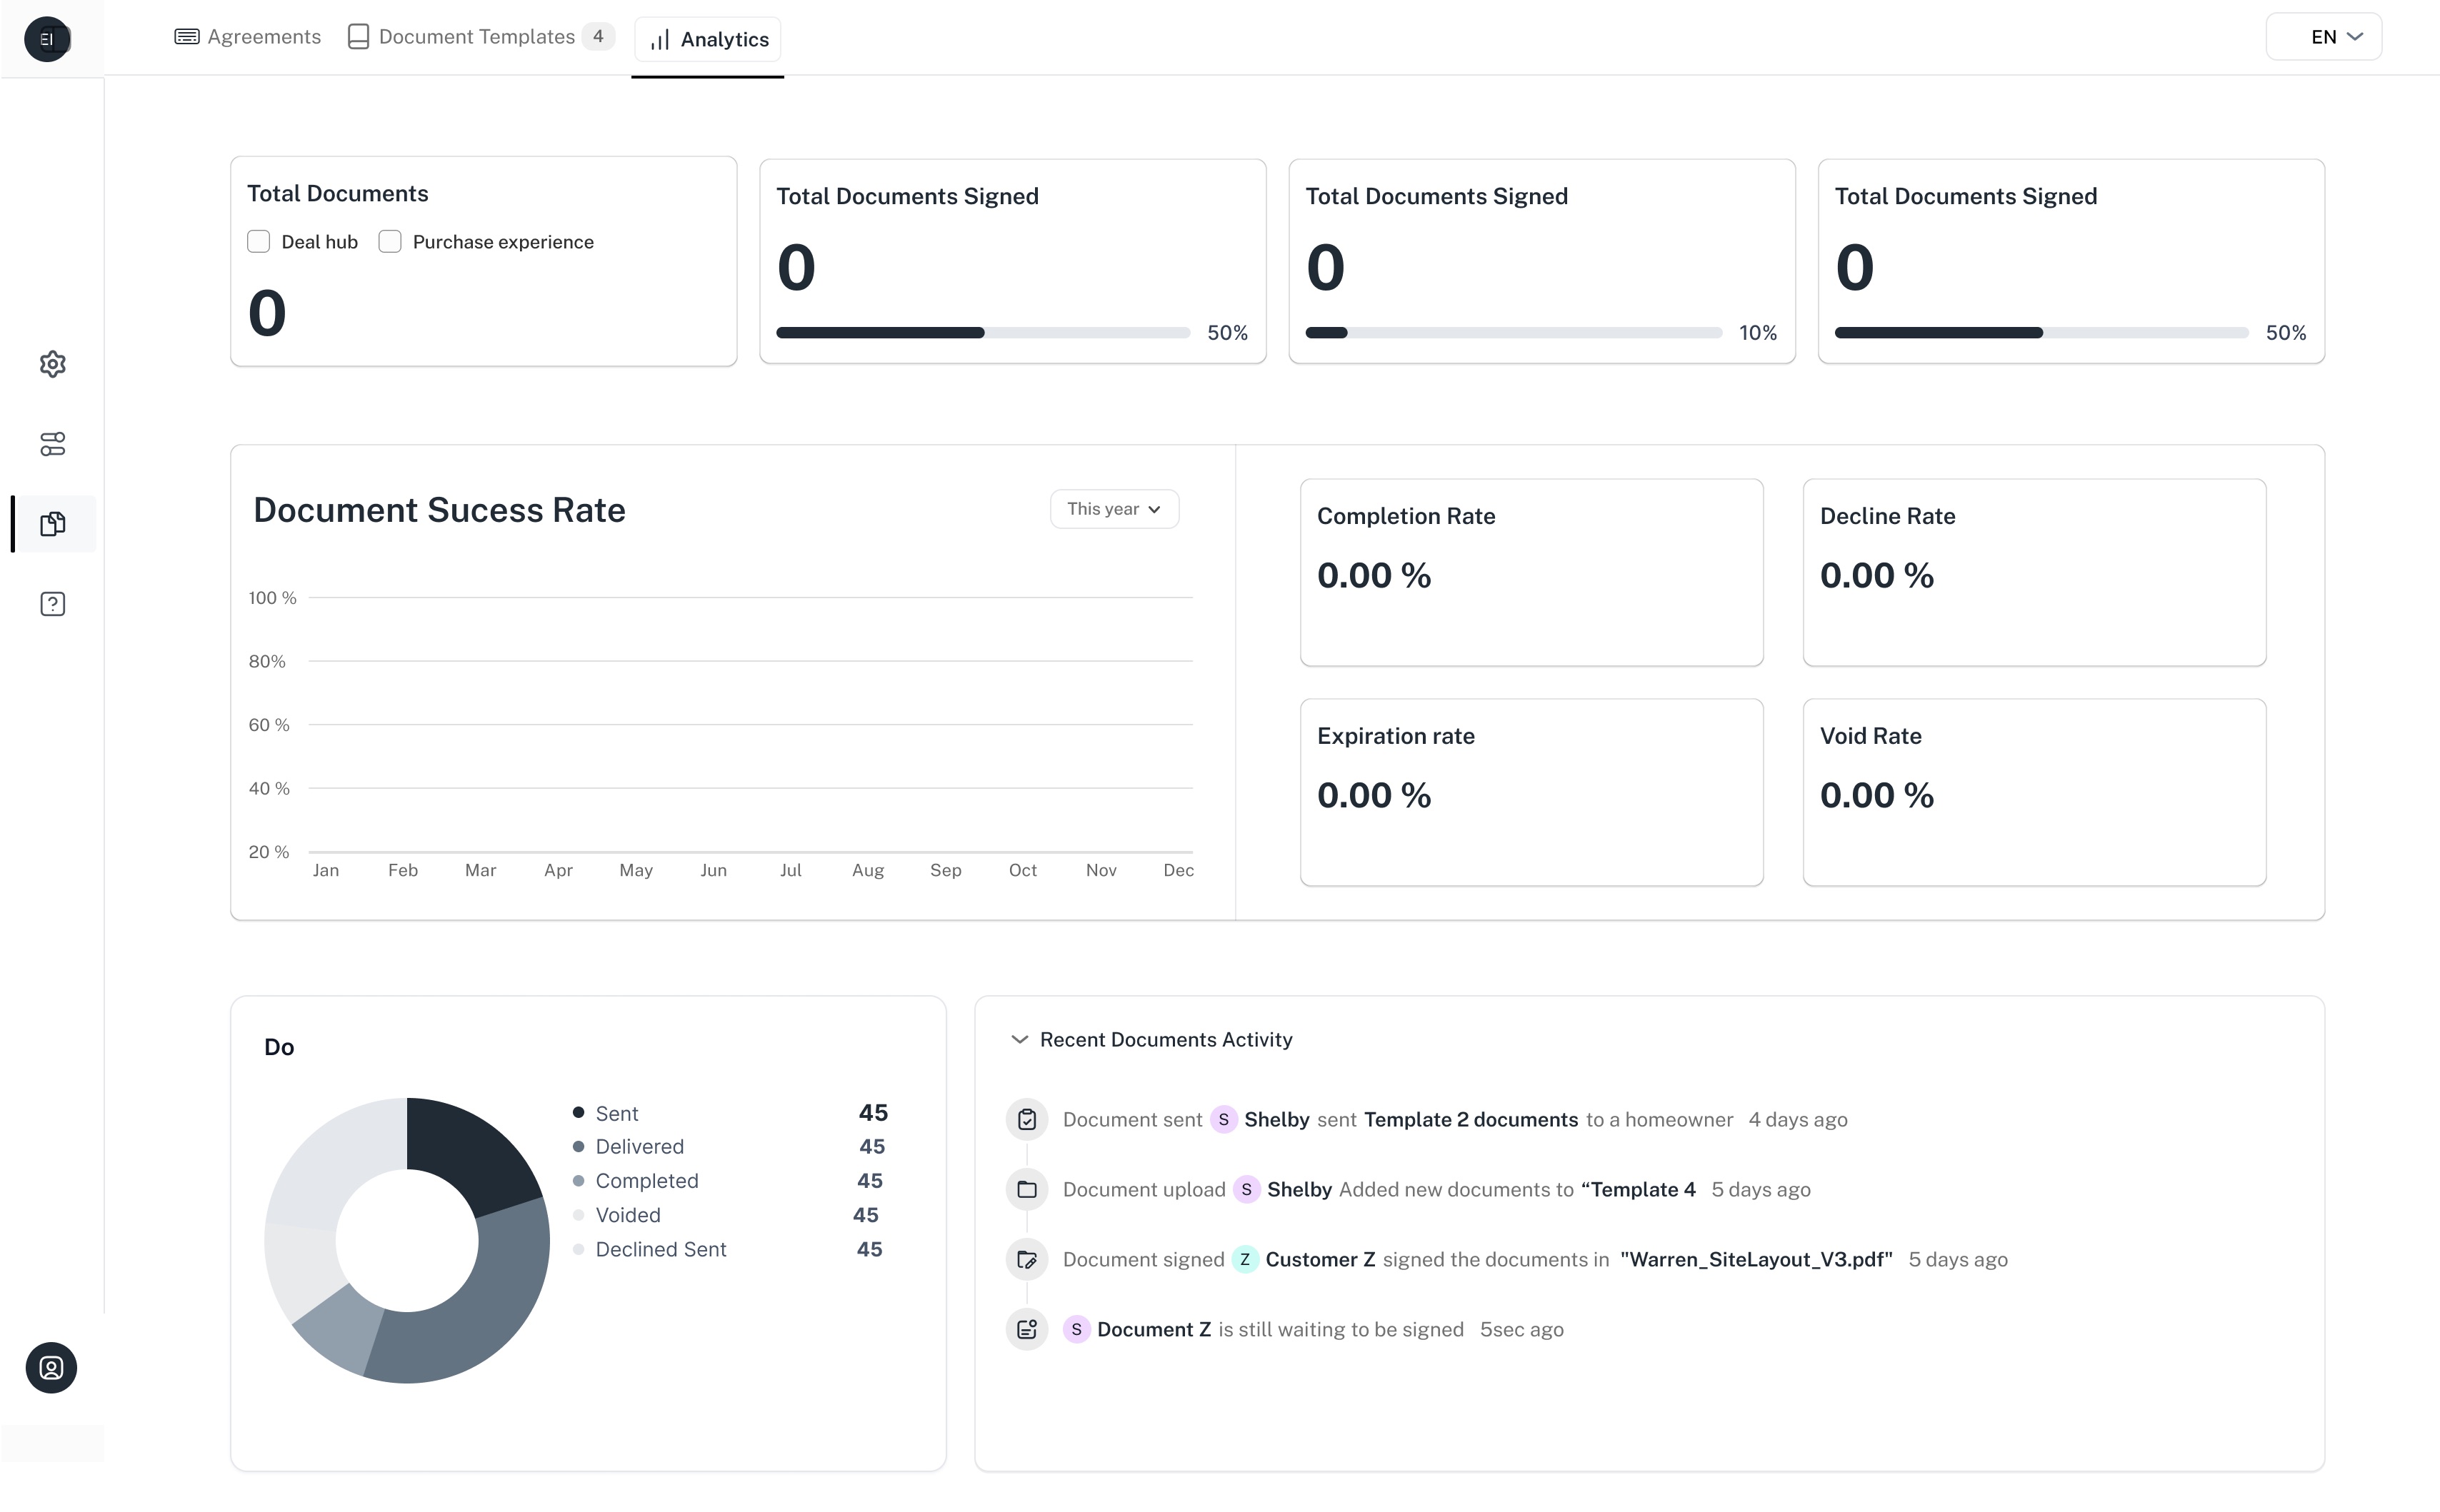The width and height of the screenshot is (2440, 1512).
Task: Click Shelby's avatar in the Document sent row
Action: (1224, 1119)
